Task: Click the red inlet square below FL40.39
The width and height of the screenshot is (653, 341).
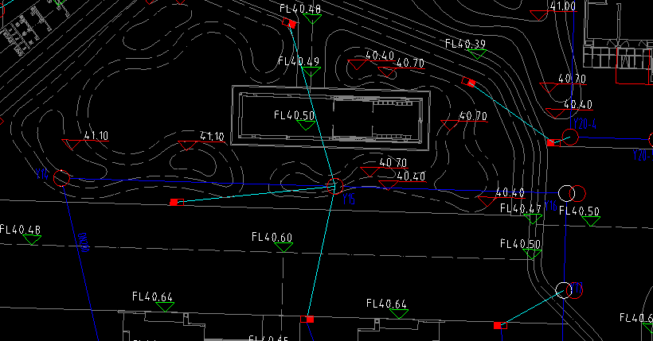Action: click(x=468, y=82)
